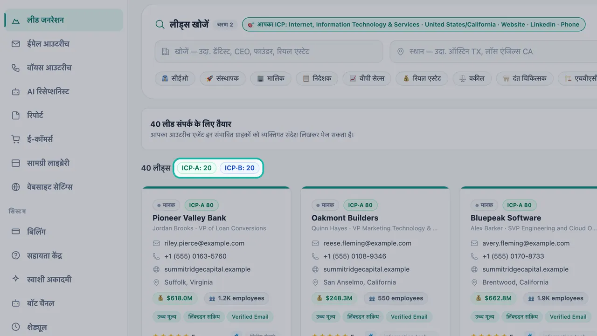Click the phone icon on Pioneer Valley Bank card
597x336 pixels.
(x=156, y=256)
